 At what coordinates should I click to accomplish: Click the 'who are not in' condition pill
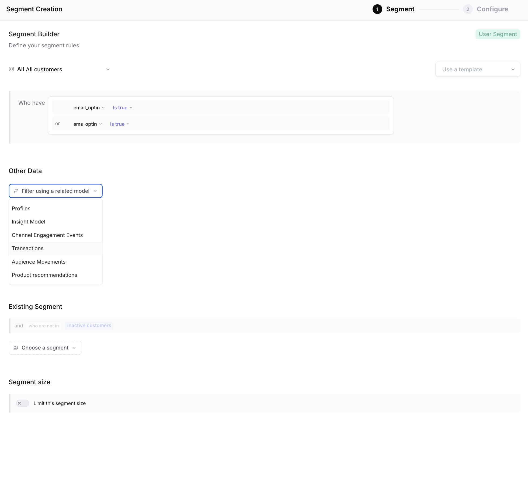click(x=44, y=326)
